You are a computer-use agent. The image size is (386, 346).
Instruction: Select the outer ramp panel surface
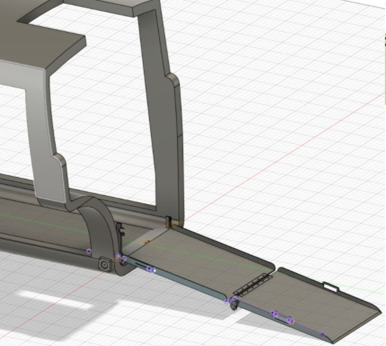click(310, 305)
